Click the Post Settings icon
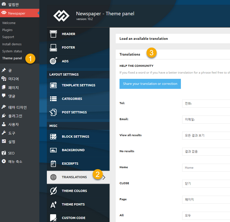This screenshot has height=222, width=230. tap(53, 112)
